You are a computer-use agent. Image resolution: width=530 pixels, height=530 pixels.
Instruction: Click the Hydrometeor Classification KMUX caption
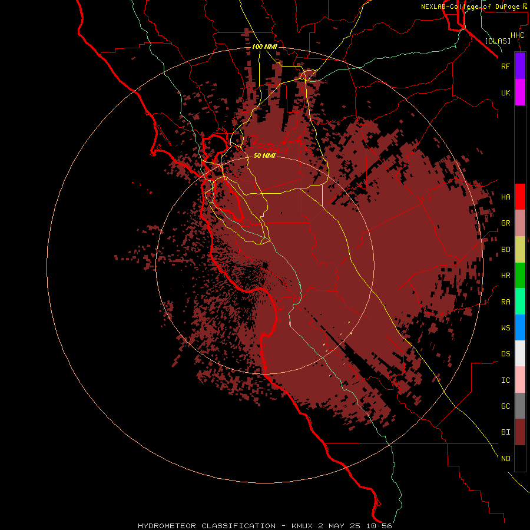pyautogui.click(x=264, y=526)
